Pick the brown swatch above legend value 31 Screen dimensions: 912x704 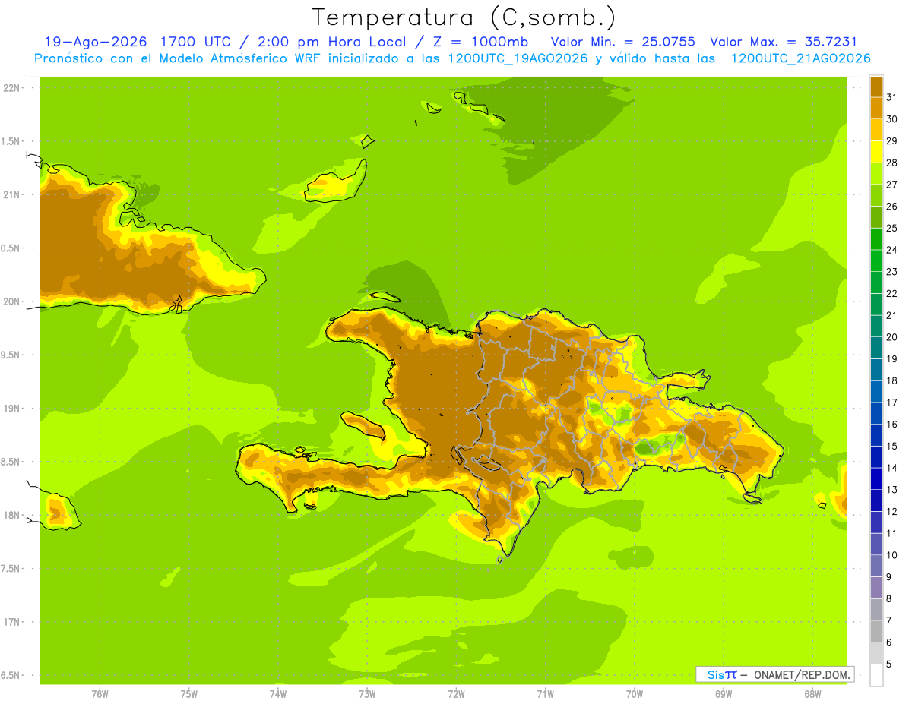(876, 87)
